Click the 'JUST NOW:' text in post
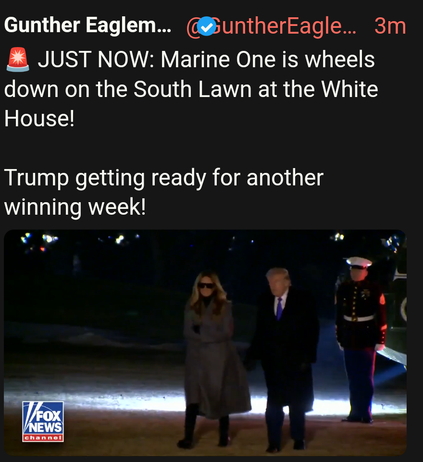Image resolution: width=423 pixels, height=462 pixels. point(96,60)
